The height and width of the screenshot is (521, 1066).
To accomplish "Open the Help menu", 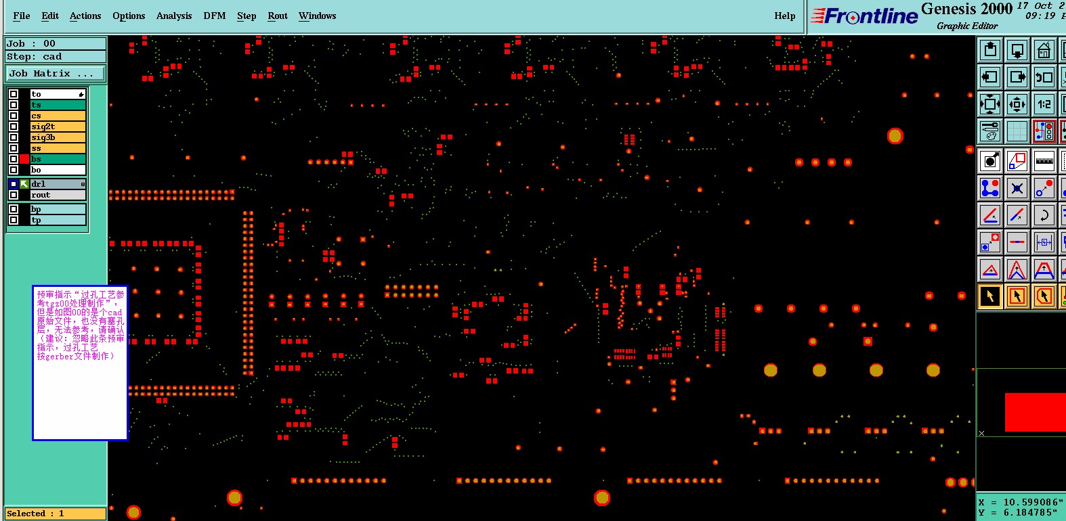I will (x=785, y=16).
